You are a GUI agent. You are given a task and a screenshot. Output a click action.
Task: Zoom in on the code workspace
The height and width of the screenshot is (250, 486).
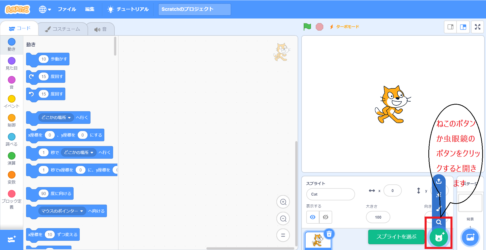(283, 202)
